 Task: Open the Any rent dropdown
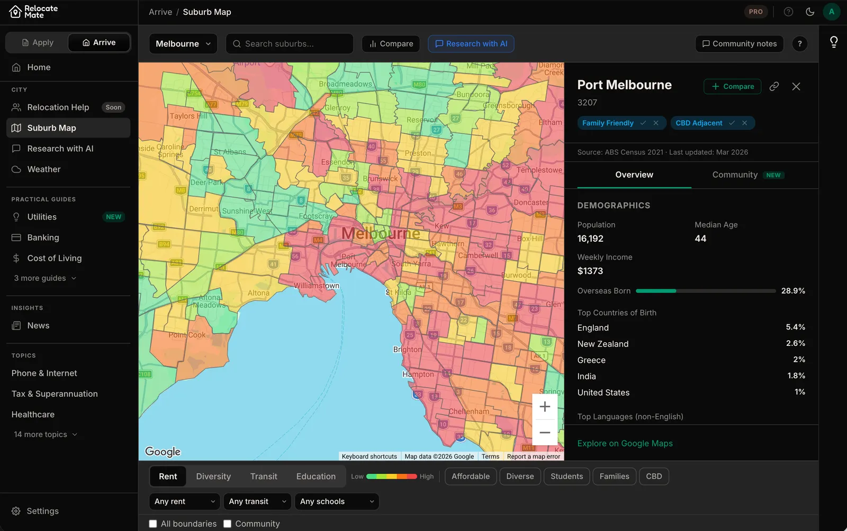click(x=185, y=501)
